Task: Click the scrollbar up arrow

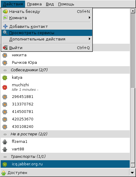Action: (x=133, y=11)
